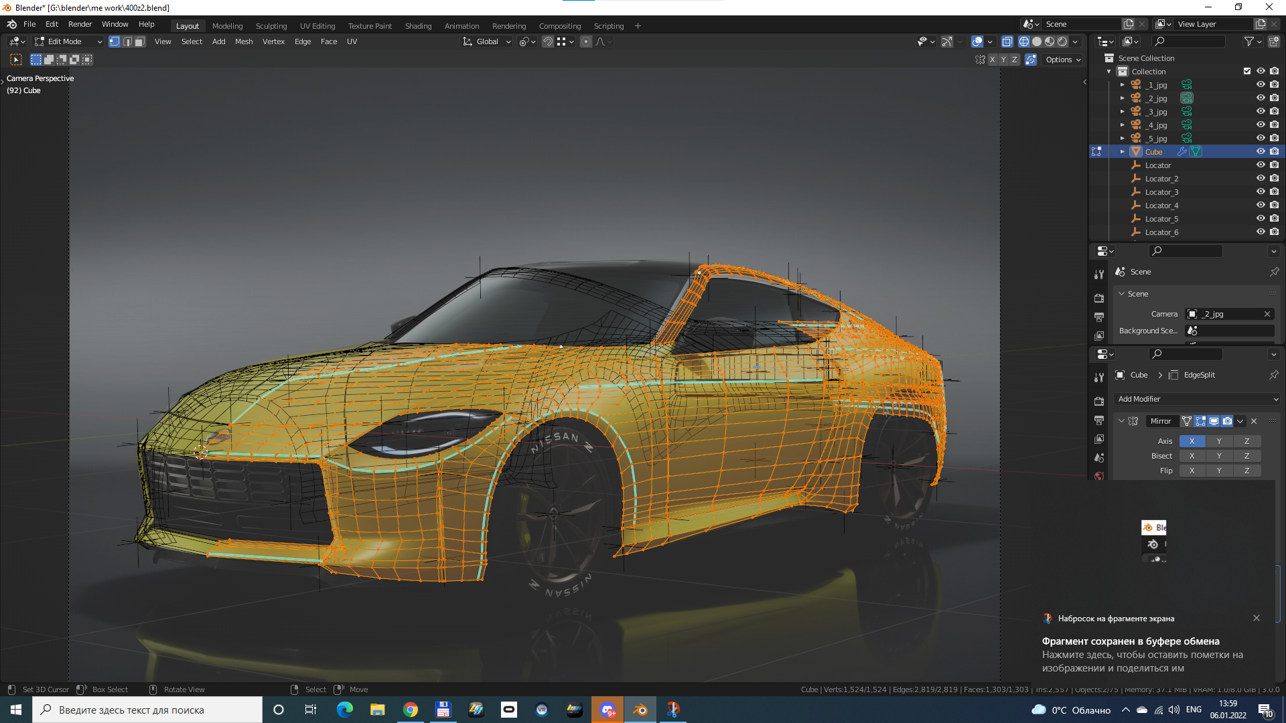Uncheck the Collection exclude checkbox

pos(1247,72)
